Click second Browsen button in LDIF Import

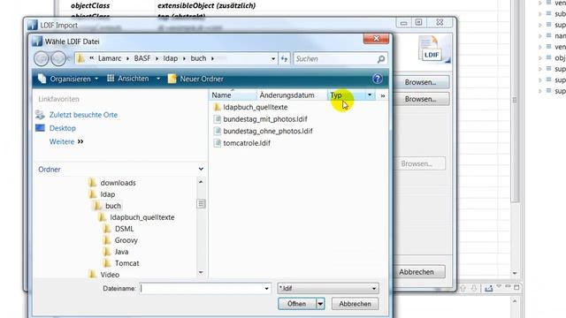pos(421,99)
